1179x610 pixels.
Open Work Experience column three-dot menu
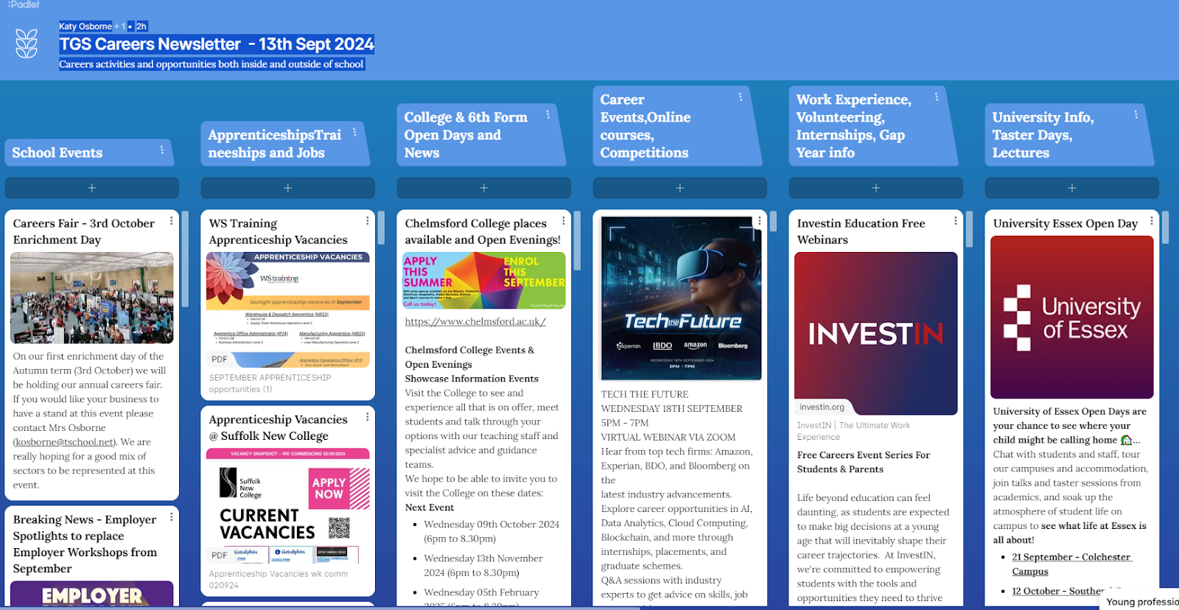point(937,97)
